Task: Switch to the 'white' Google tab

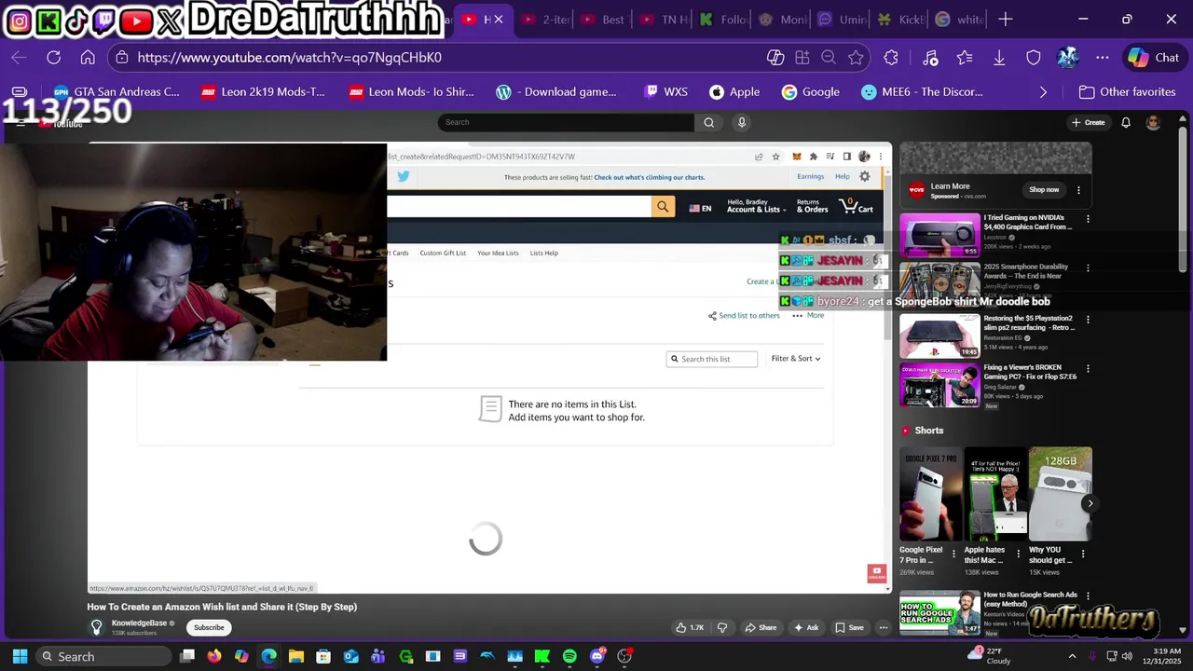Action: click(960, 19)
